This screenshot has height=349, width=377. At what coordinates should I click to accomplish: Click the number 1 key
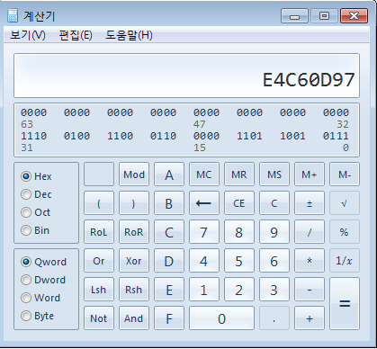point(204,290)
